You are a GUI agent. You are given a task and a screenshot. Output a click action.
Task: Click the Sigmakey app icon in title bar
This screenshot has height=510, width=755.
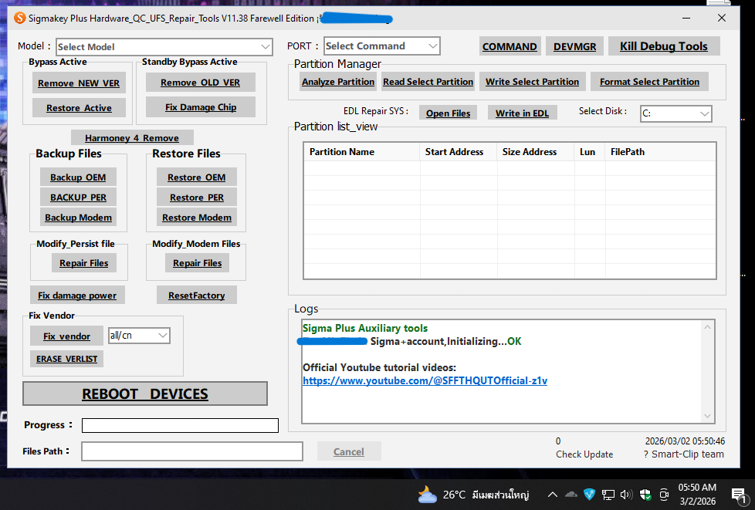click(20, 18)
